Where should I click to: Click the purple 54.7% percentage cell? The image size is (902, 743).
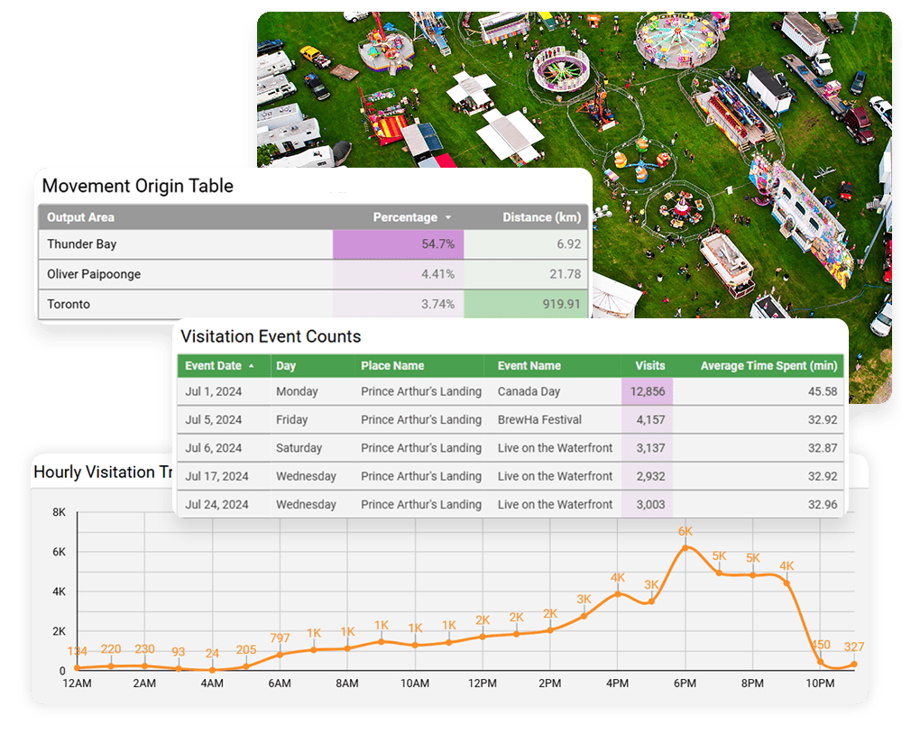[x=398, y=244]
